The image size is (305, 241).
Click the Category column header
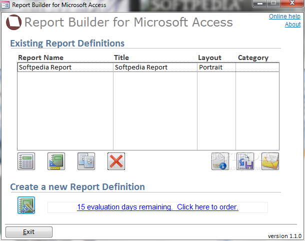[253, 58]
